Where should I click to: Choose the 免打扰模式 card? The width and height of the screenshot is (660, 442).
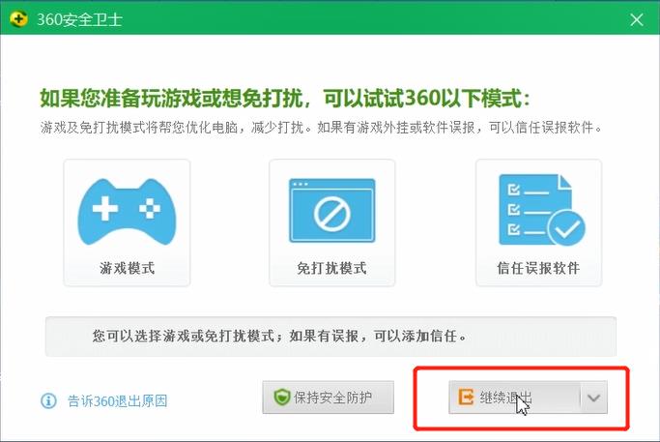[x=332, y=222]
